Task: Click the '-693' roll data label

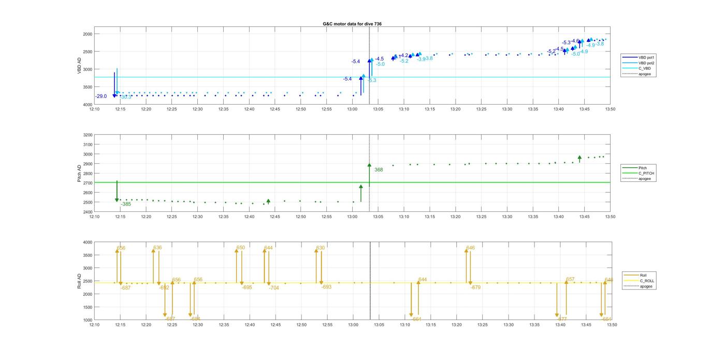Action: click(x=326, y=287)
